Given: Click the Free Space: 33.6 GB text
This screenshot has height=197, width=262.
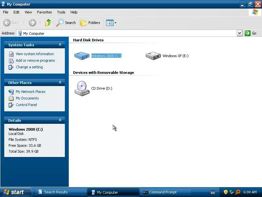Looking at the screenshot, I should click(25, 145).
